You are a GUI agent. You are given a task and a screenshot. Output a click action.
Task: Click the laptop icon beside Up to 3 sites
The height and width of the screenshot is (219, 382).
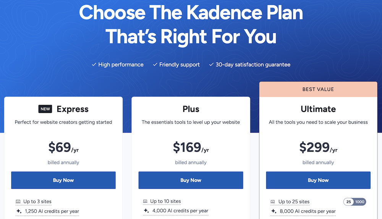(18, 201)
